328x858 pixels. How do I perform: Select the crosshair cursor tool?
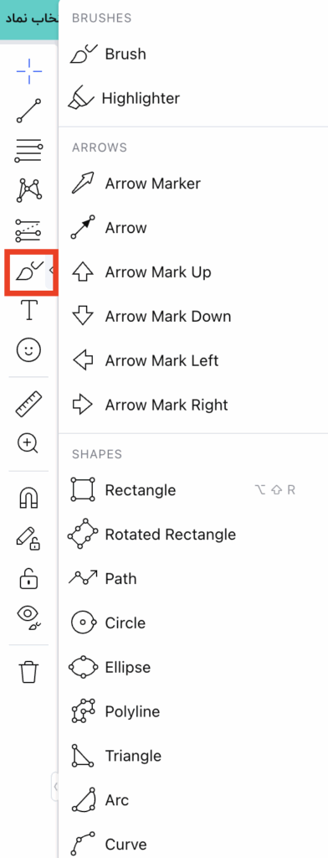(x=28, y=71)
